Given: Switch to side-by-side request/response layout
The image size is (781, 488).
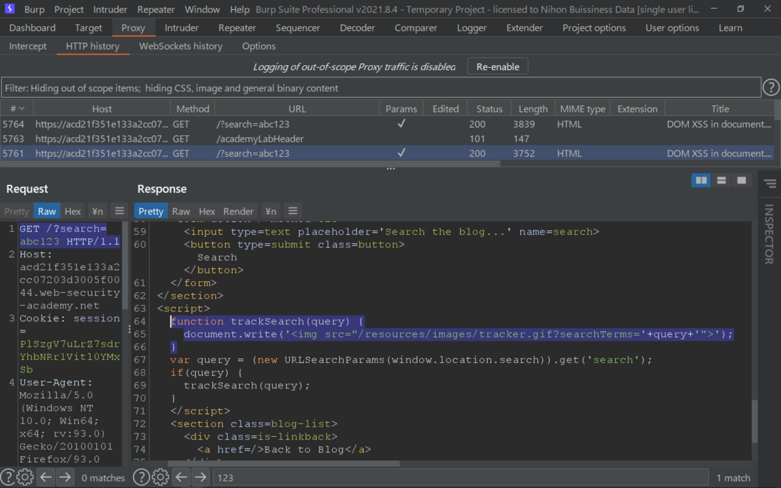Looking at the screenshot, I should [x=701, y=180].
